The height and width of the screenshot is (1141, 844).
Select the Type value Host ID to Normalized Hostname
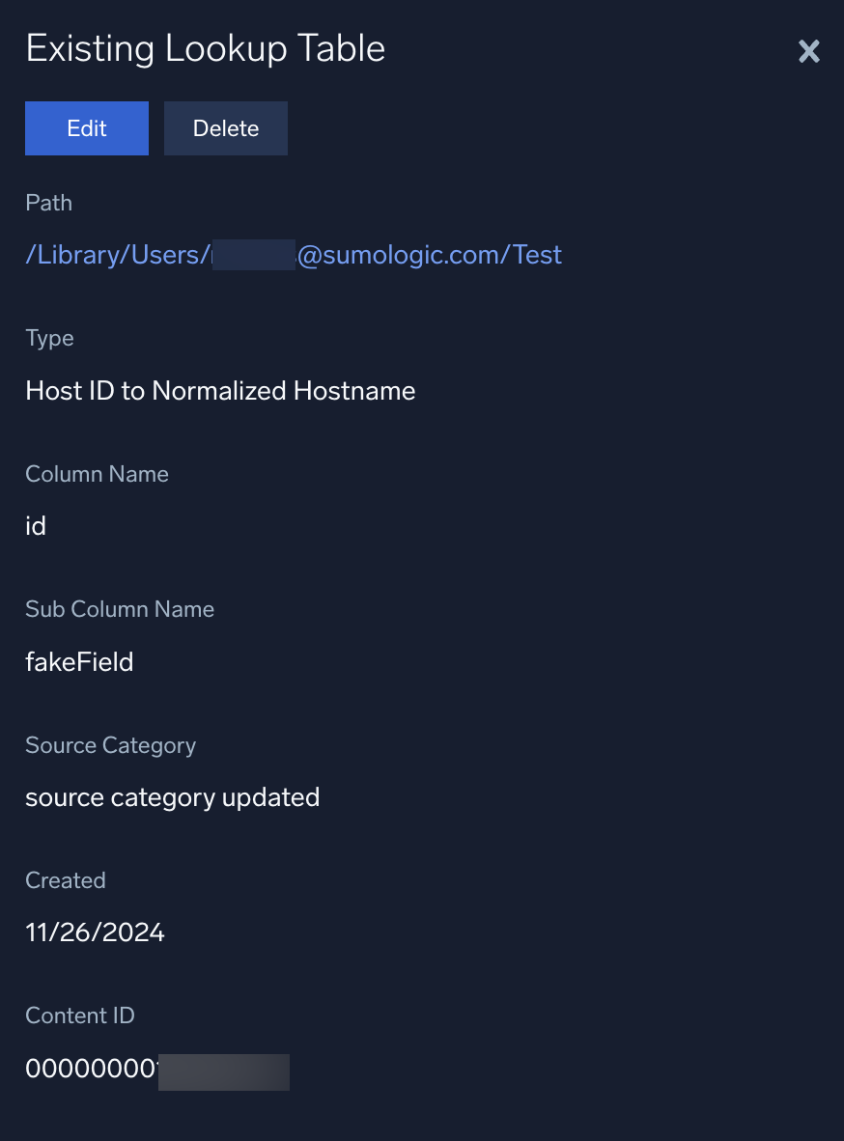[x=220, y=390]
